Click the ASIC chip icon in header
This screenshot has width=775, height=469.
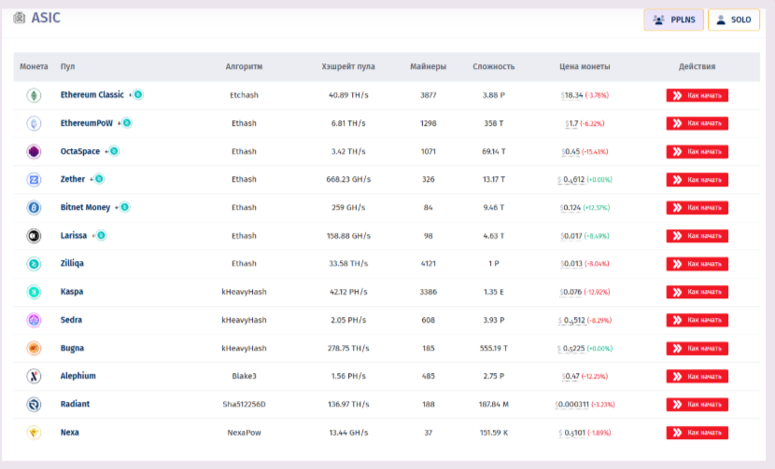(20, 19)
